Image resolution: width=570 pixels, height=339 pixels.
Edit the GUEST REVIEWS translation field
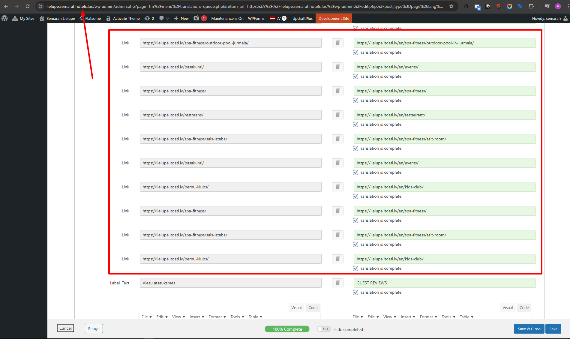coord(445,283)
